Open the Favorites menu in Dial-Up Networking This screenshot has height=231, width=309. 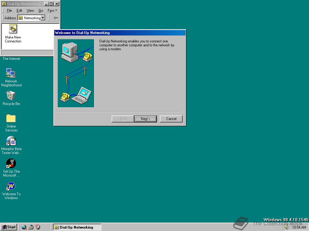pos(51,11)
